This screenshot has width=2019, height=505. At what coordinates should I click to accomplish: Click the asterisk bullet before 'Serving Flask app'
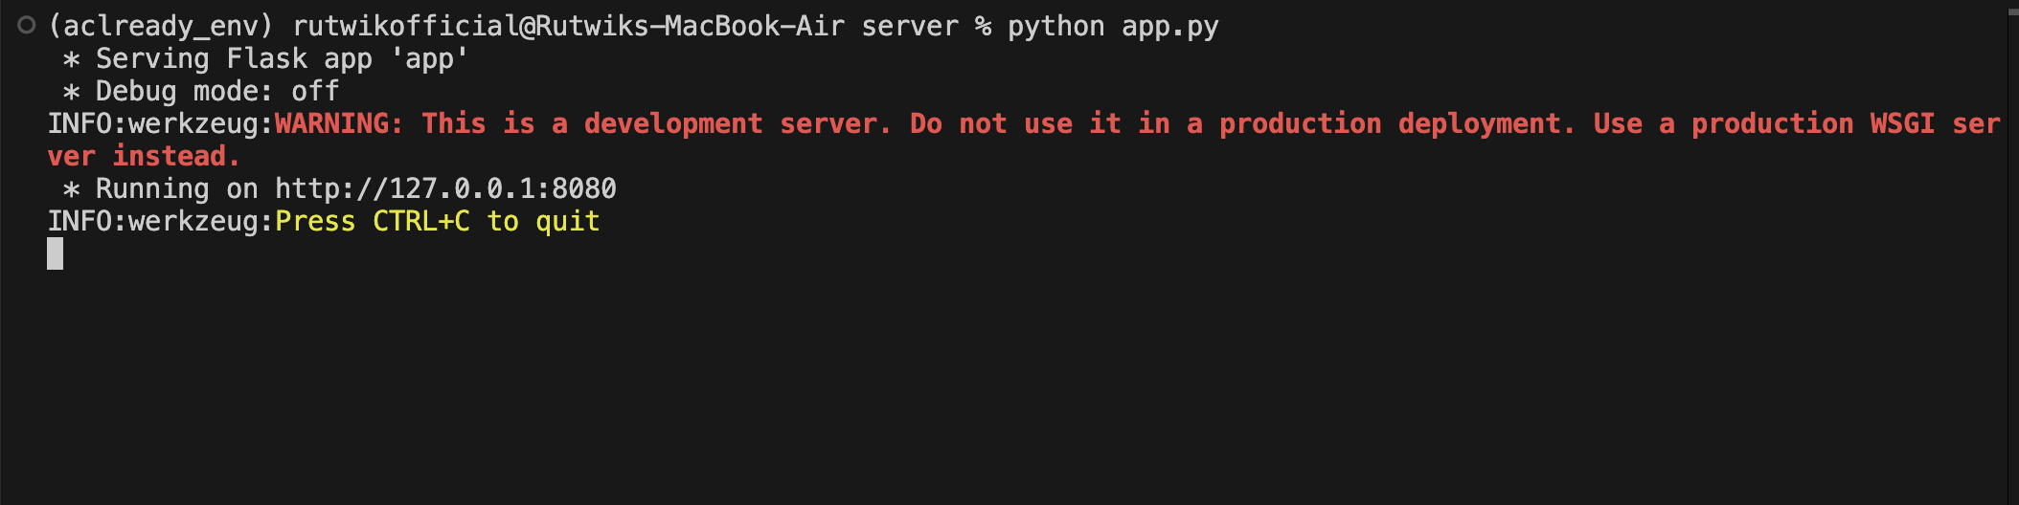pyautogui.click(x=71, y=59)
